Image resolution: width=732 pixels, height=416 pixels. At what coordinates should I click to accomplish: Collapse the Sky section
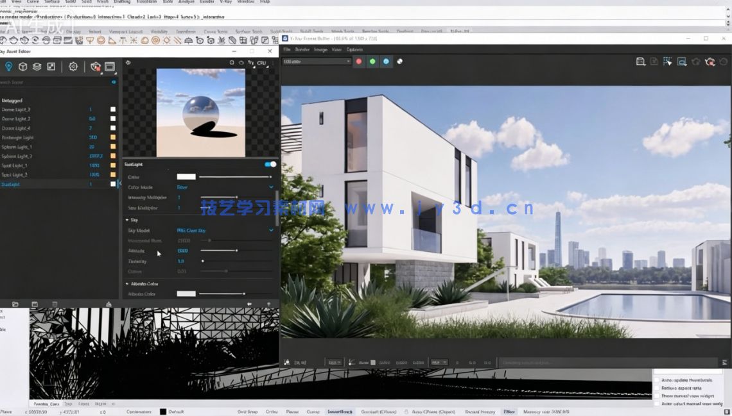128,219
